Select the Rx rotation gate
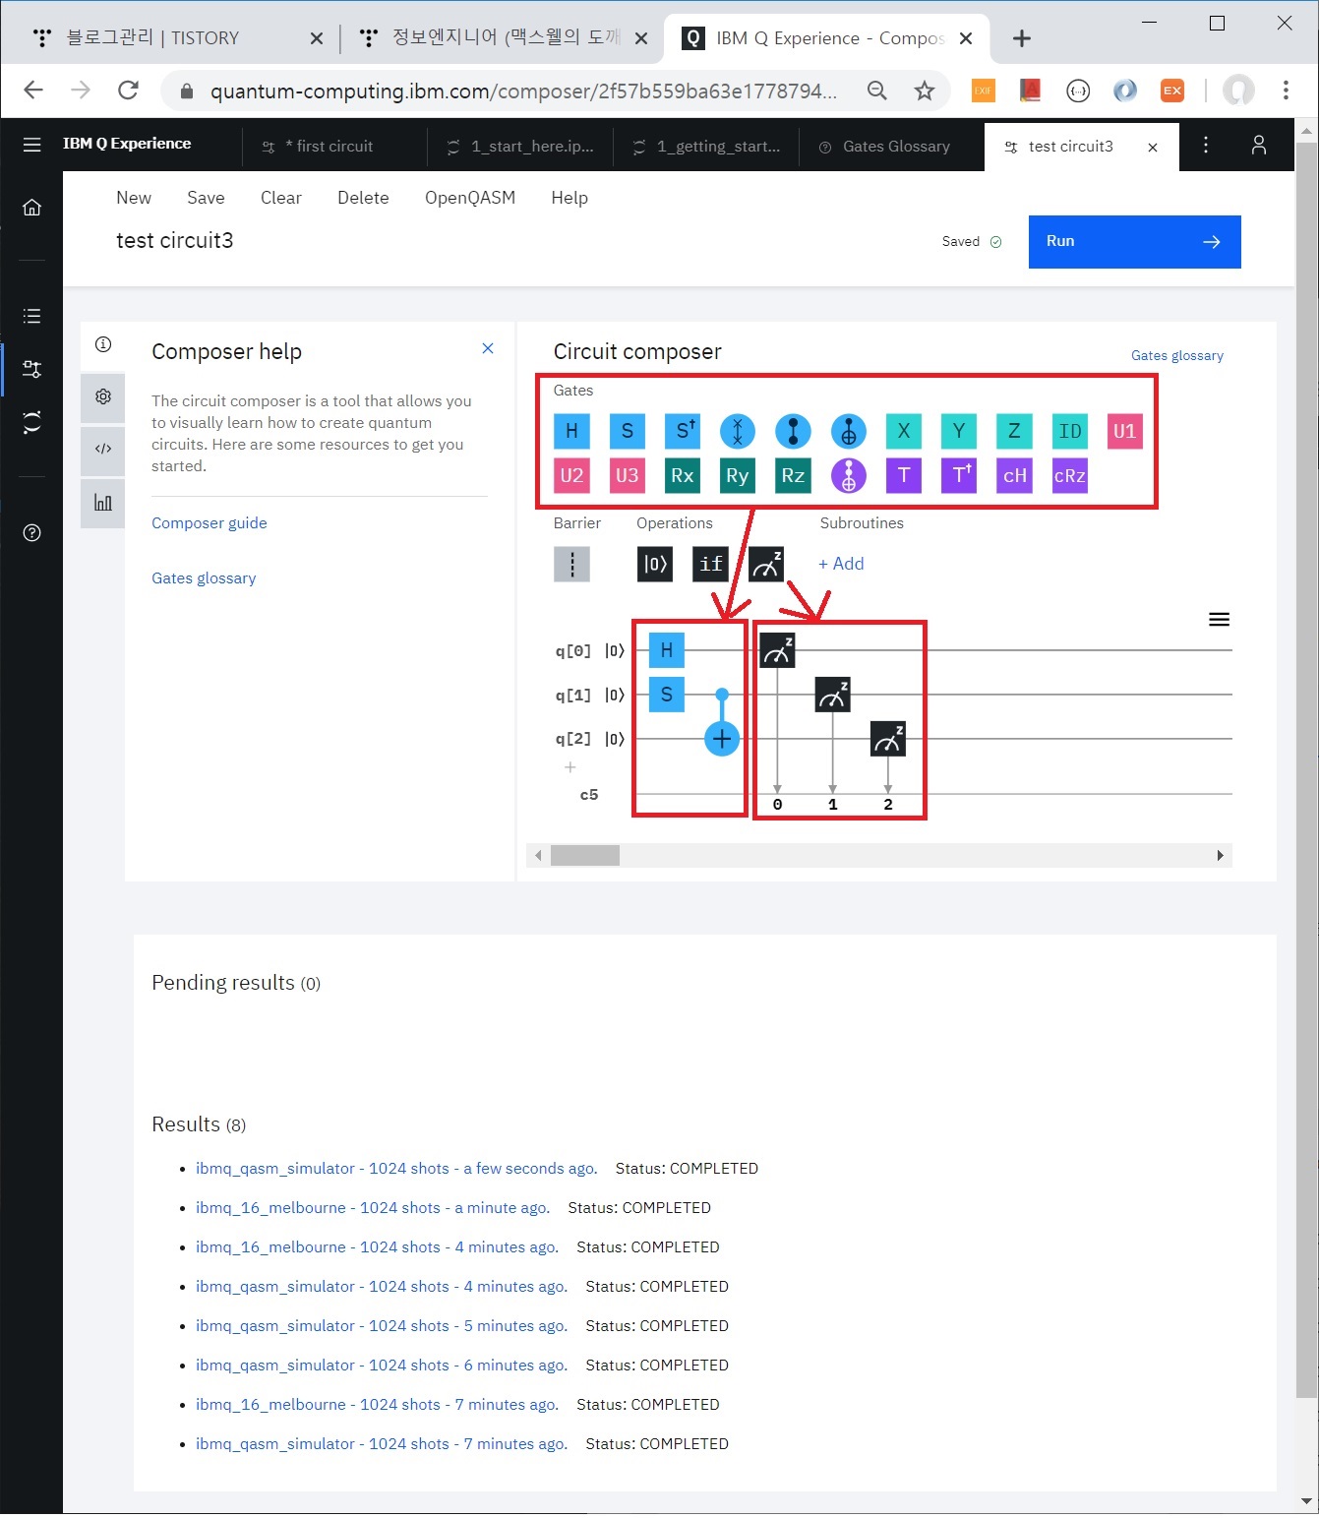The image size is (1319, 1518). [683, 476]
